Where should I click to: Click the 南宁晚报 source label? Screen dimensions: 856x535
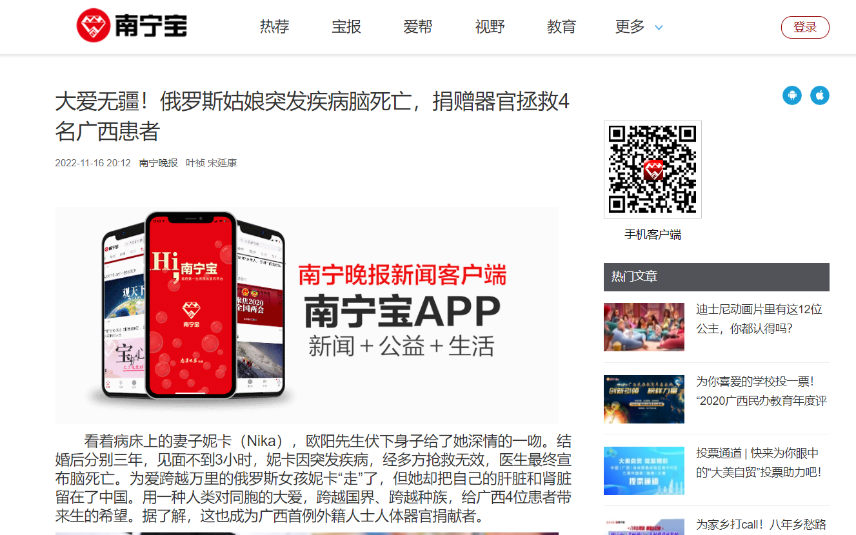point(158,163)
